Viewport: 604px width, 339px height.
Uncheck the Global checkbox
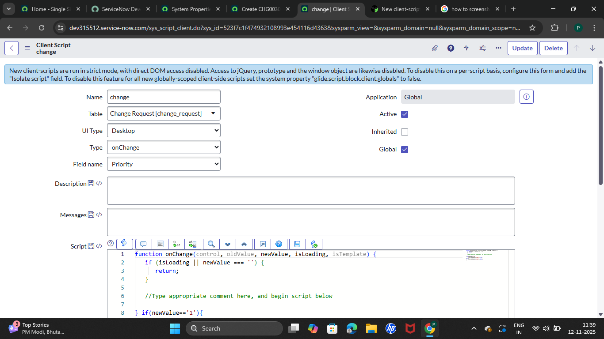click(405, 150)
